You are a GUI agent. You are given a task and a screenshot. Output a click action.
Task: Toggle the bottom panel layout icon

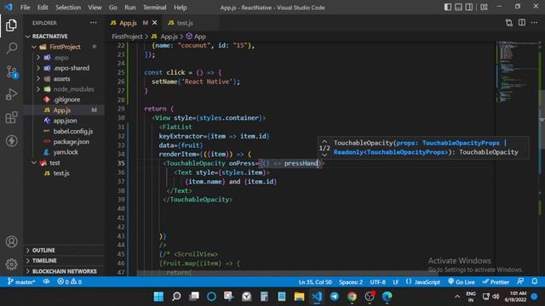pos(458,7)
